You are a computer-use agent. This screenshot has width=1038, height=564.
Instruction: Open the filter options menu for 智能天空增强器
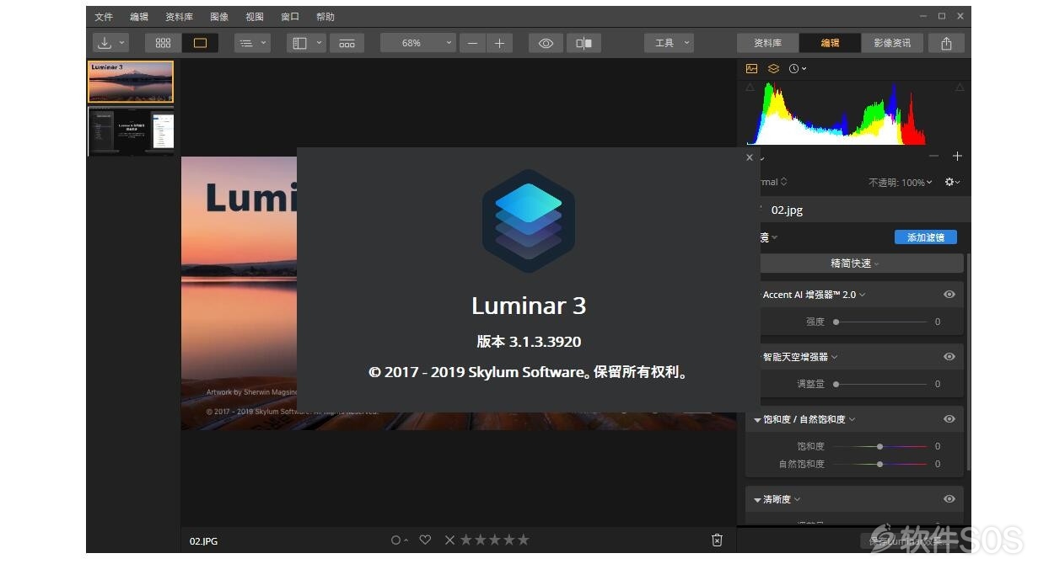835,357
